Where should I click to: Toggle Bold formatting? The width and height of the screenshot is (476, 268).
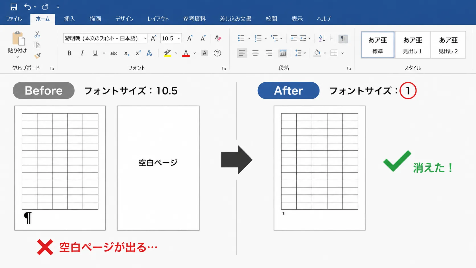(69, 53)
